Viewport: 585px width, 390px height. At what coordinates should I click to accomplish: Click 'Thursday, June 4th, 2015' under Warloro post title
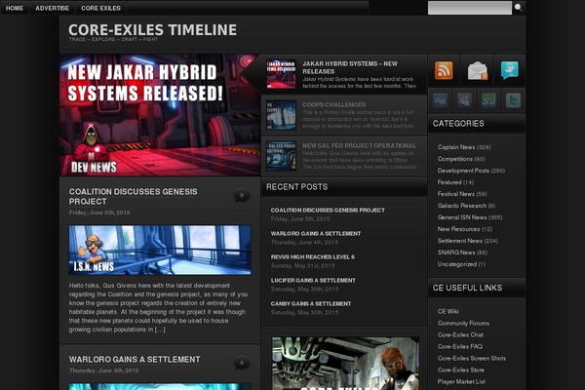(103, 370)
